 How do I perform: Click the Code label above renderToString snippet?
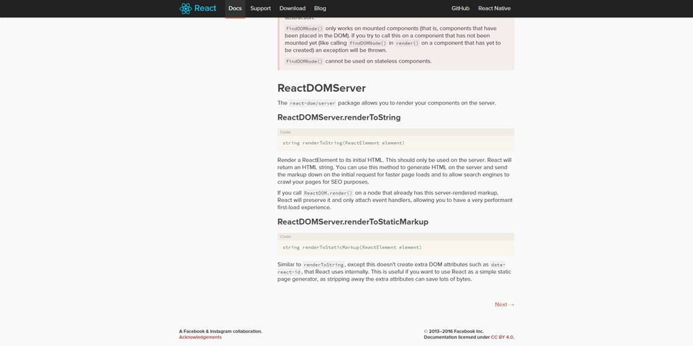(286, 133)
